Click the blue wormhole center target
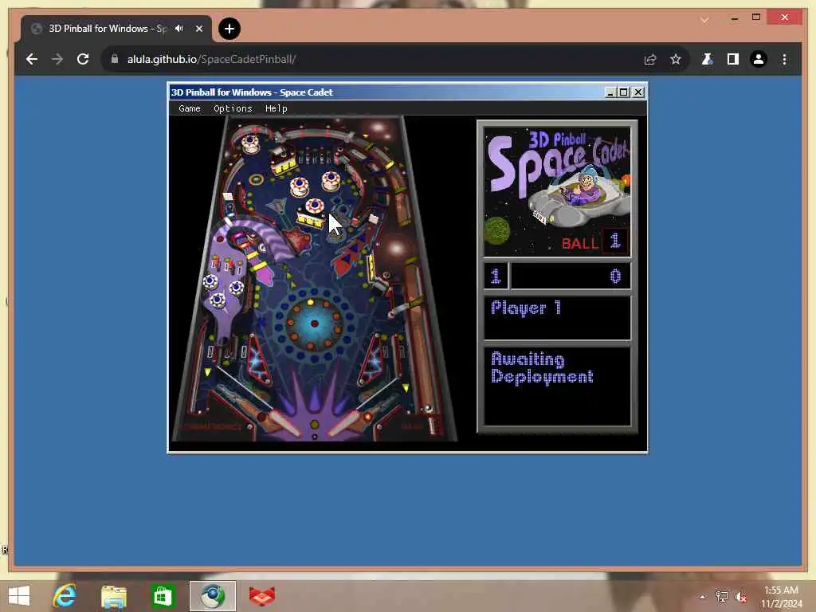The image size is (816, 612). click(314, 324)
